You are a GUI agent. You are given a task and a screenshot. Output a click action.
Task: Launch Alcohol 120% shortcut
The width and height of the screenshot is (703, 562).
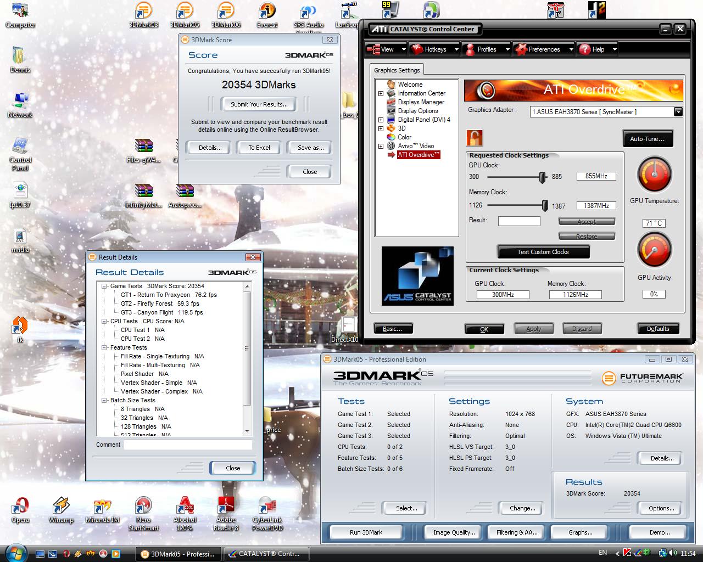tap(185, 514)
